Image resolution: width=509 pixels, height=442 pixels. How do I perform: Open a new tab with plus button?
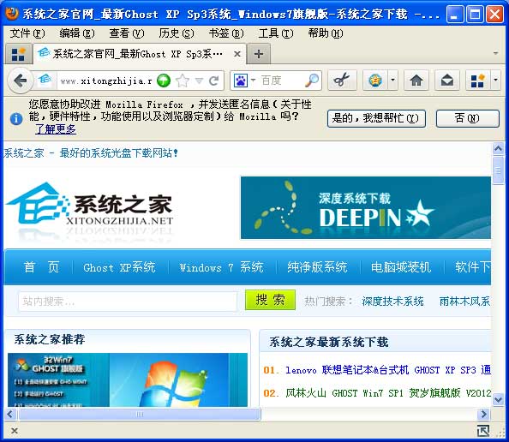pos(259,54)
